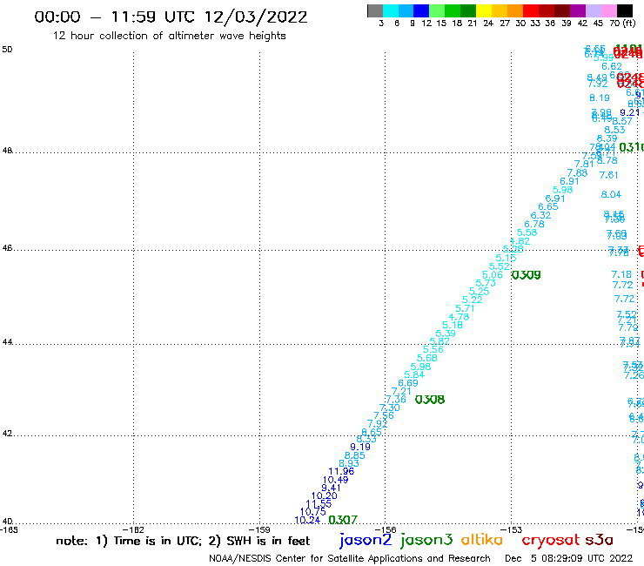Click the wave height value '6.78'
This screenshot has width=644, height=566.
coord(534,224)
